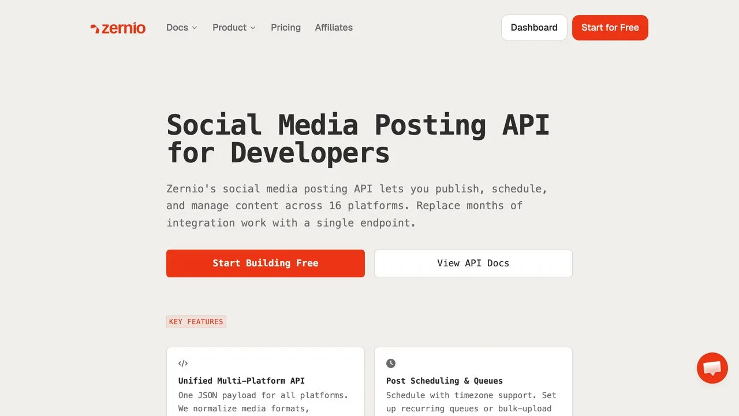The image size is (739, 416).
Task: Open View API Docs
Action: pyautogui.click(x=473, y=263)
